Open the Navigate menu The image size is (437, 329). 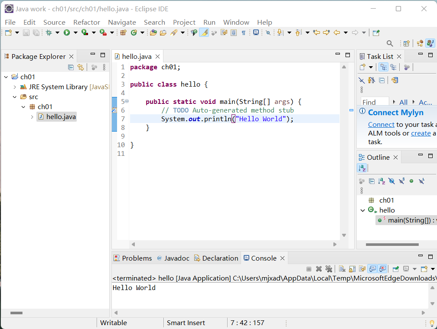[122, 22]
